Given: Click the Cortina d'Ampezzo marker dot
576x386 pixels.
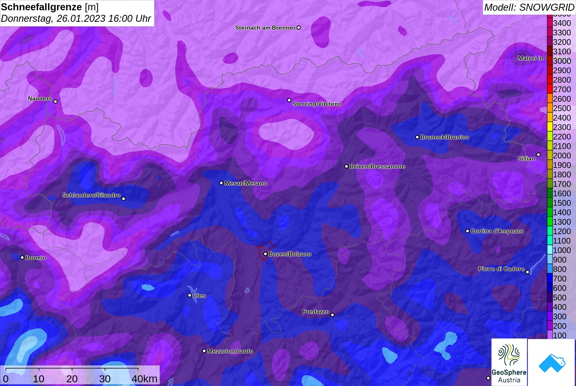Looking at the screenshot, I should click(x=467, y=231).
